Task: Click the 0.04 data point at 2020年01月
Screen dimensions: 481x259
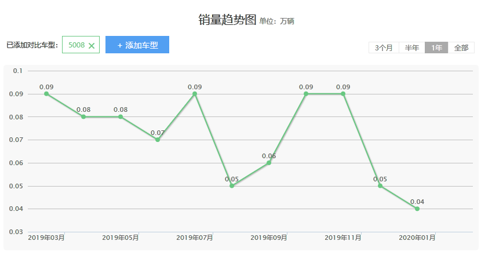Action: [x=417, y=209]
